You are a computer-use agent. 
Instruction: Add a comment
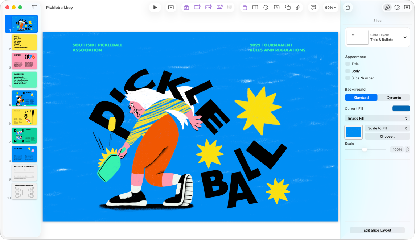[x=313, y=7]
